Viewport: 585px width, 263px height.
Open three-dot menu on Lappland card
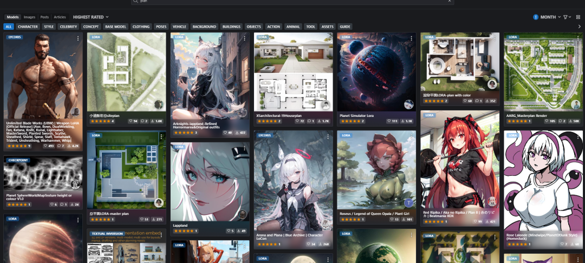pyautogui.click(x=245, y=148)
